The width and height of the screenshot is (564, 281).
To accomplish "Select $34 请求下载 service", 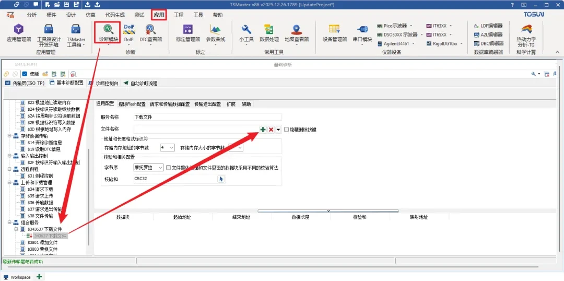I will point(40,189).
